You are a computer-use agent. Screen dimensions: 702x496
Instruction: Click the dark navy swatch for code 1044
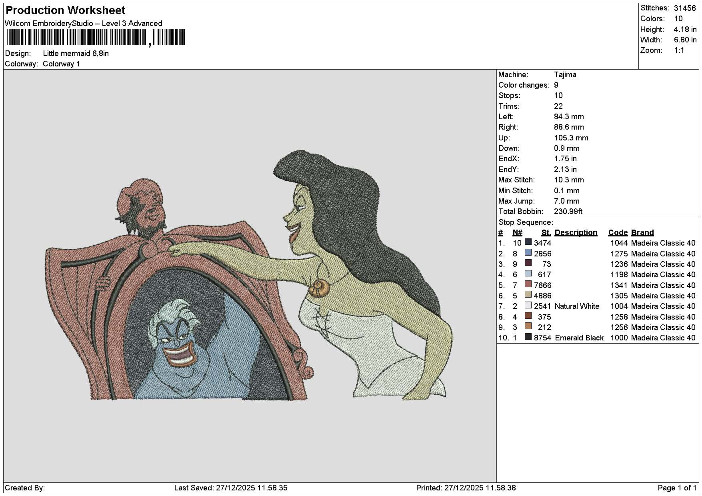[x=528, y=242]
